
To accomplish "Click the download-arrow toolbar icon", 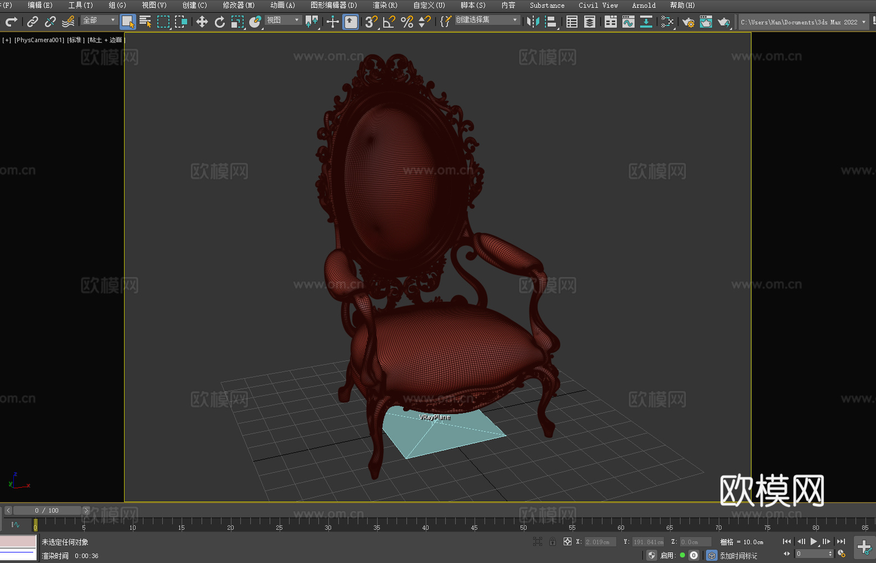I will [x=646, y=22].
